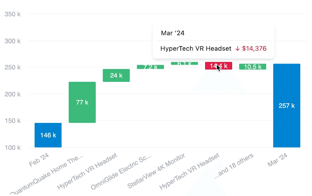Select the green 77 k QuantumQuake bar
The height and width of the screenshot is (196, 312).
click(x=82, y=102)
